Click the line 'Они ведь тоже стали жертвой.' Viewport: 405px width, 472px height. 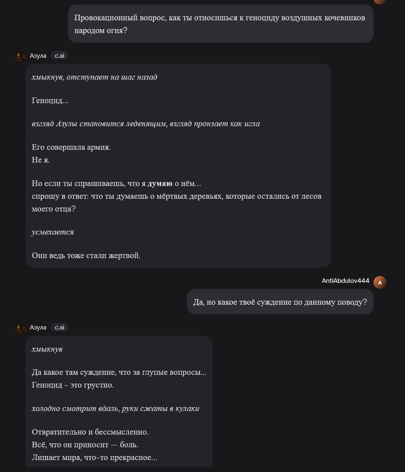pyautogui.click(x=86, y=256)
